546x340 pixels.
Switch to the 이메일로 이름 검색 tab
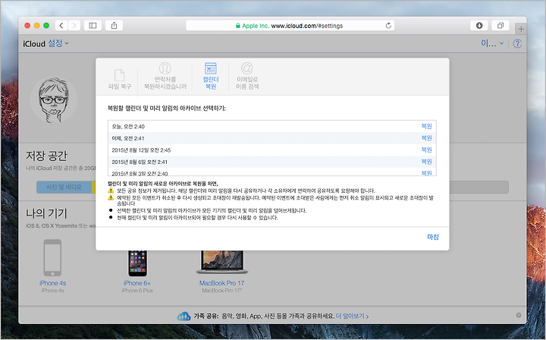247,76
